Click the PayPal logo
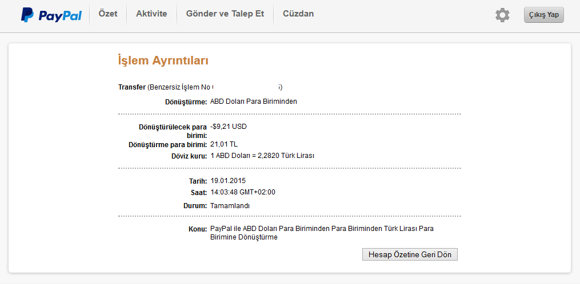 51,15
